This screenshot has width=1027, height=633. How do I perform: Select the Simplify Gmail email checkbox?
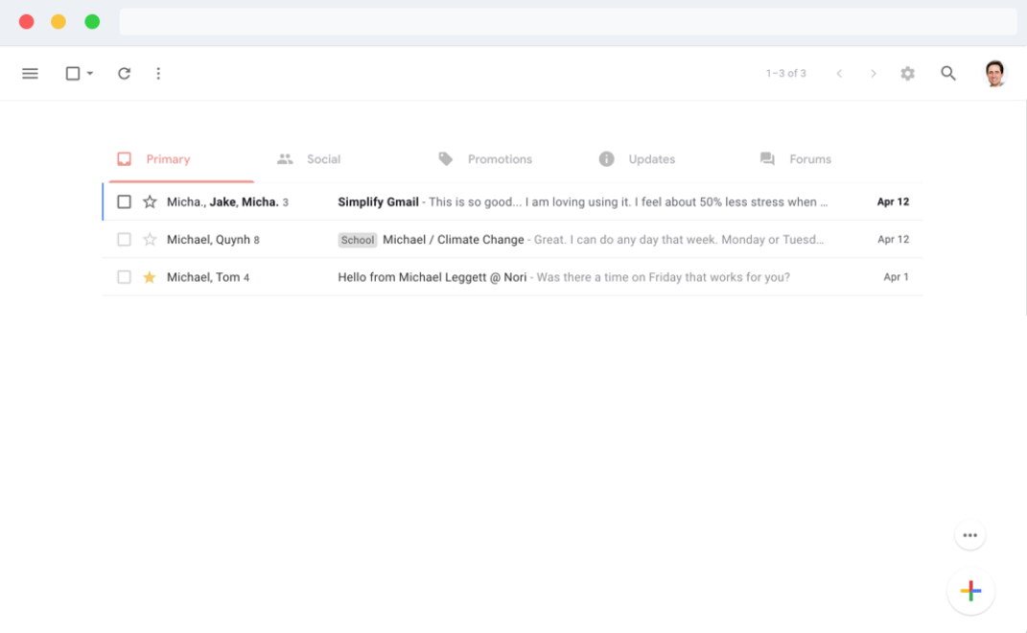(124, 202)
